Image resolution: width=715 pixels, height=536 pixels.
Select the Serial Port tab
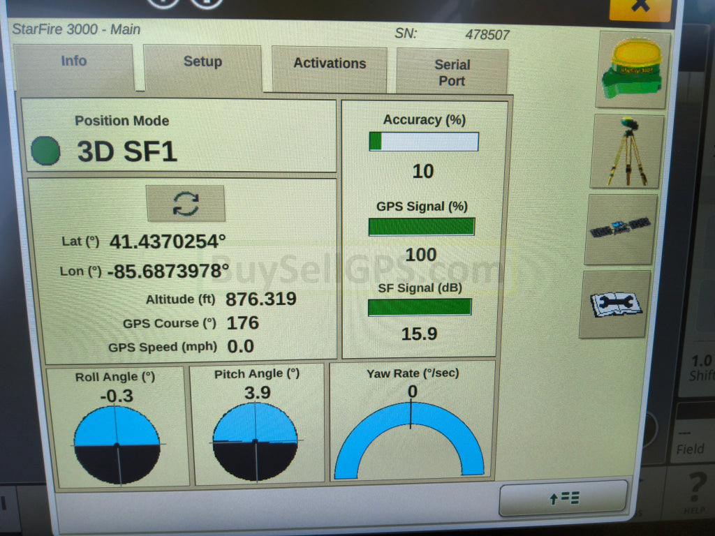click(x=452, y=72)
